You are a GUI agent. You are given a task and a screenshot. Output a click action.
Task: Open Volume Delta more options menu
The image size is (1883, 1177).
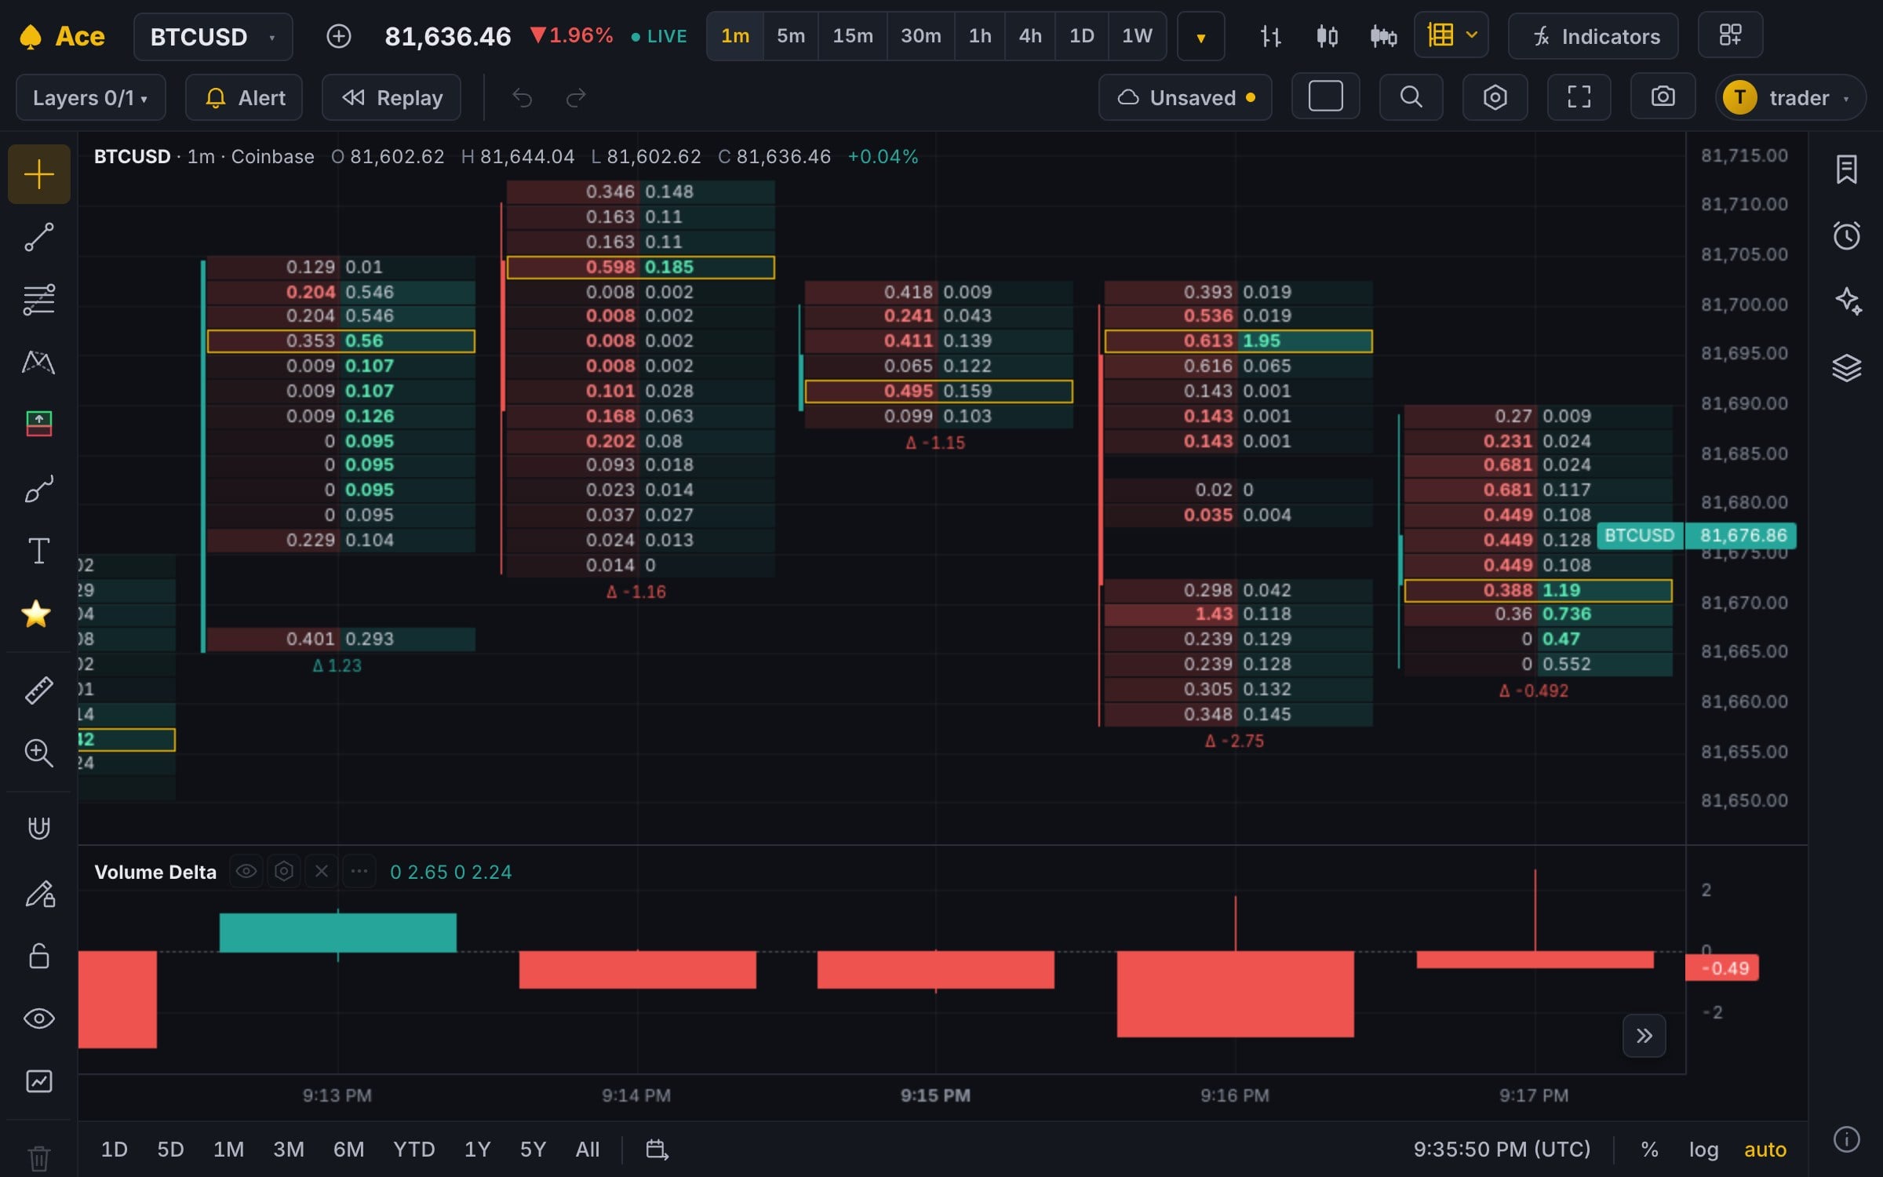click(359, 871)
